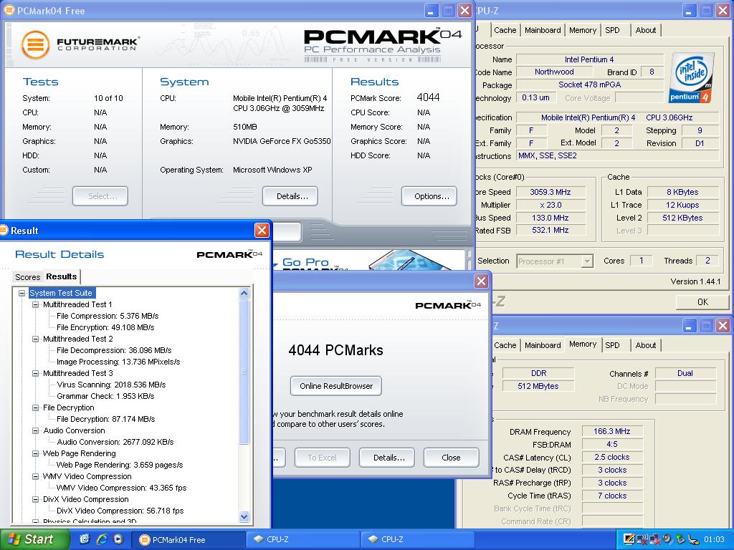734x550 pixels.
Task: Click the disconnected LAN connection tray icon
Action: 655,540
